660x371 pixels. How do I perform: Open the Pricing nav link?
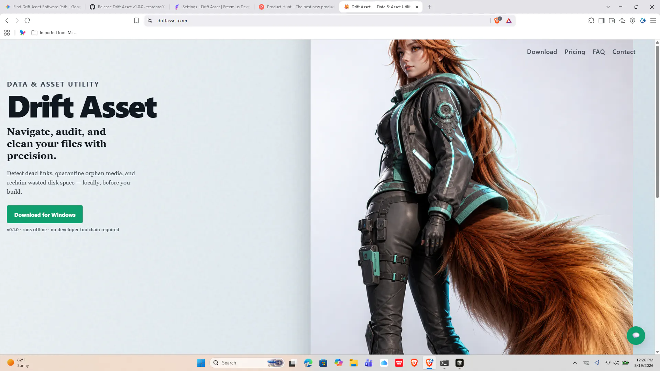pyautogui.click(x=575, y=52)
